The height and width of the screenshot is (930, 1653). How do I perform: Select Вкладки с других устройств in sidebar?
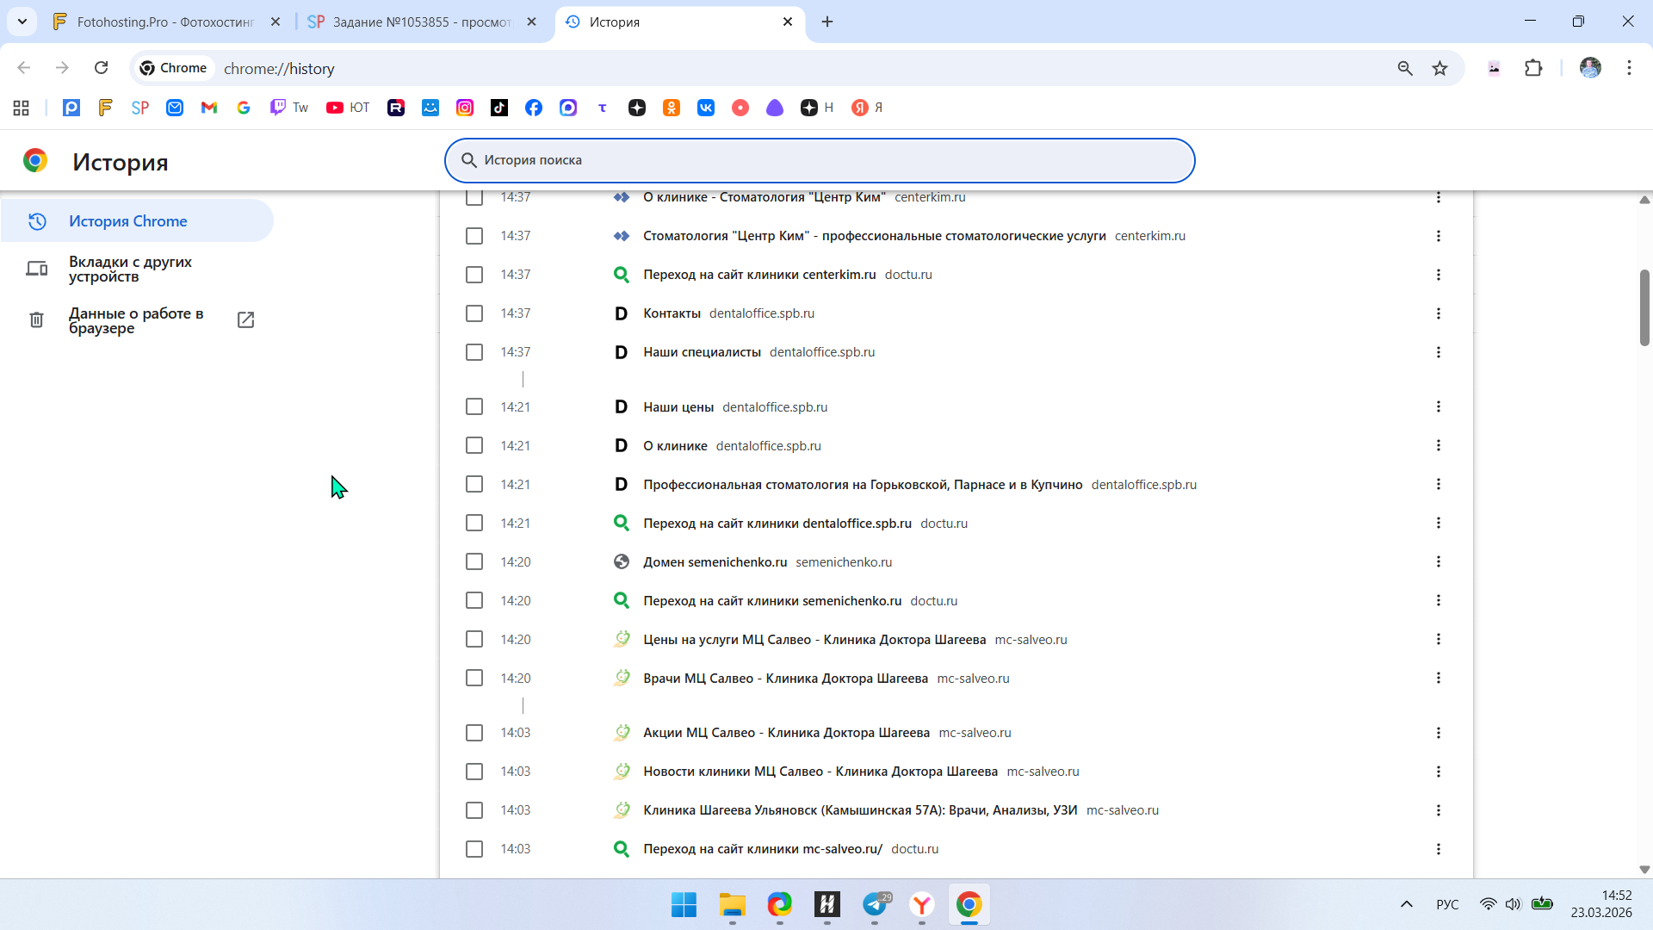pyautogui.click(x=130, y=269)
